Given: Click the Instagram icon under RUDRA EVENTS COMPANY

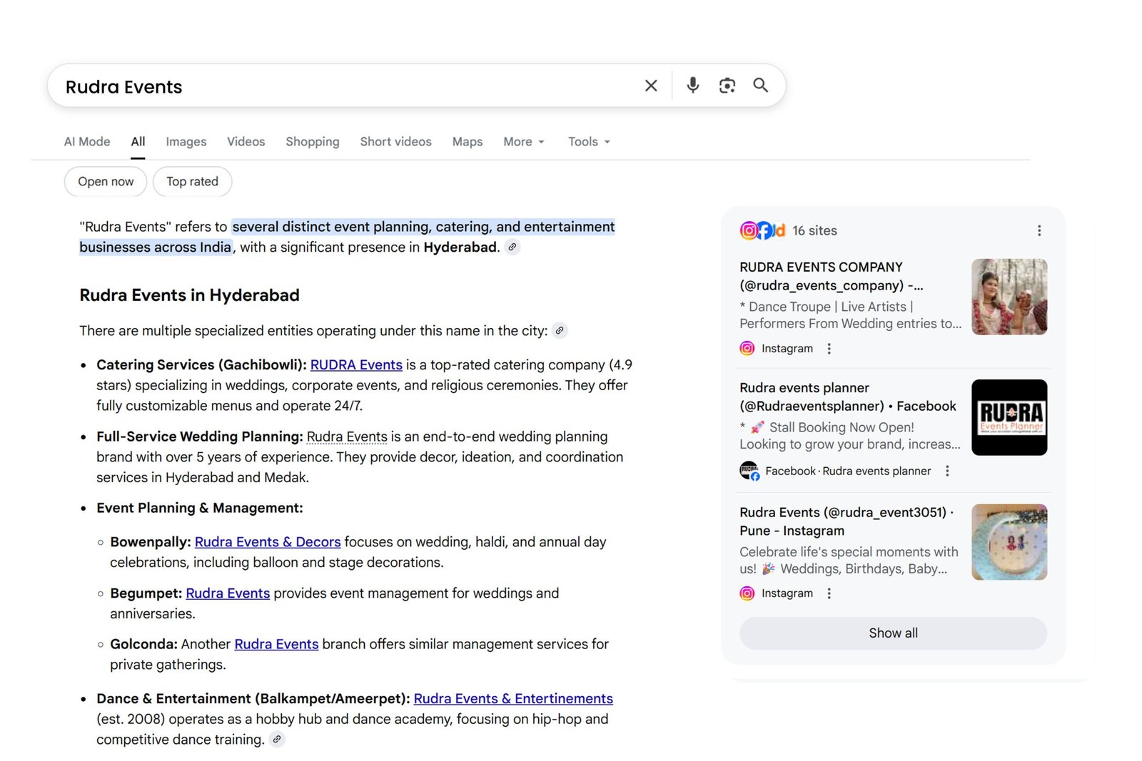Looking at the screenshot, I should [x=747, y=348].
